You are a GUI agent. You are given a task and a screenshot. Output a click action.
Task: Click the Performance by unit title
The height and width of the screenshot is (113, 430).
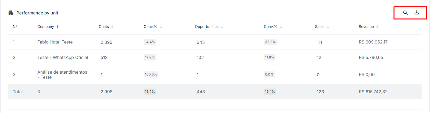pos(37,13)
